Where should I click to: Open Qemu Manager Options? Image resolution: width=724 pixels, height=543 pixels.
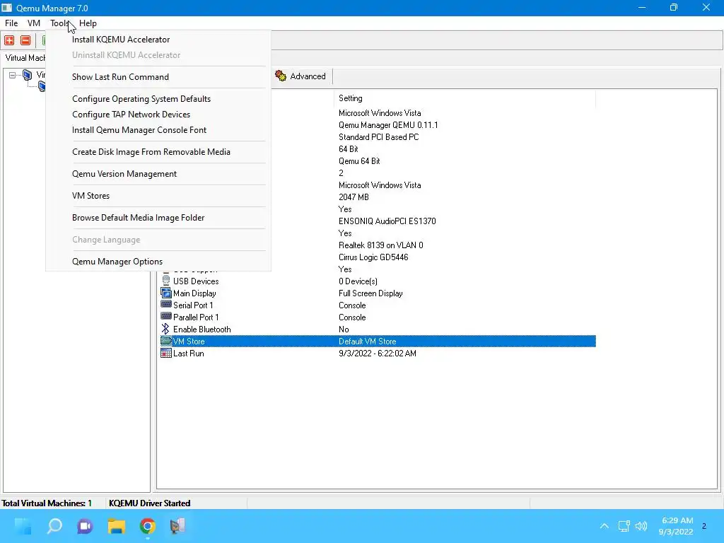(158, 262)
